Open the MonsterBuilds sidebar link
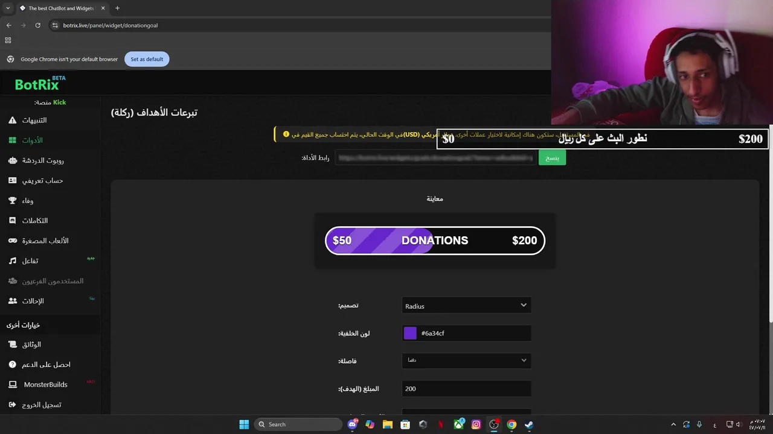Screen dimensions: 773x434 click(x=50, y=385)
